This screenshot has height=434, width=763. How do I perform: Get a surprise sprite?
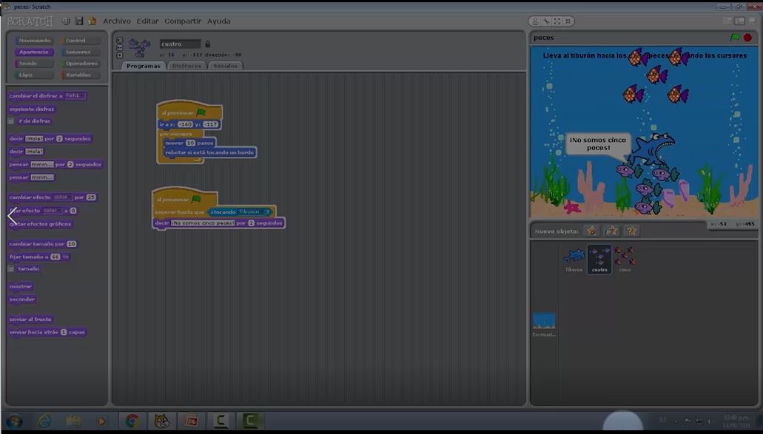pos(631,231)
